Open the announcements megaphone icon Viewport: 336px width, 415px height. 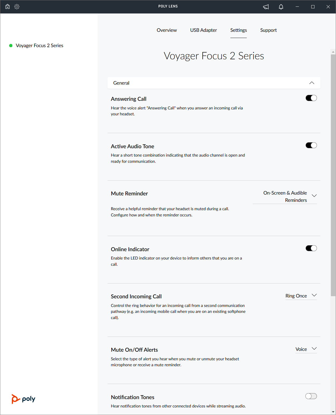click(x=266, y=7)
